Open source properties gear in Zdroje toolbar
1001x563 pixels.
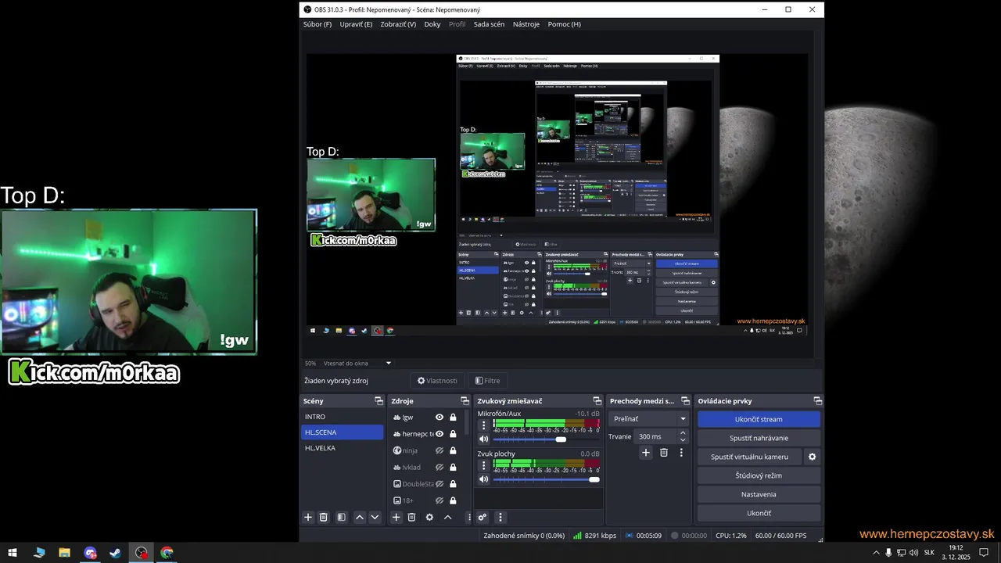[429, 517]
